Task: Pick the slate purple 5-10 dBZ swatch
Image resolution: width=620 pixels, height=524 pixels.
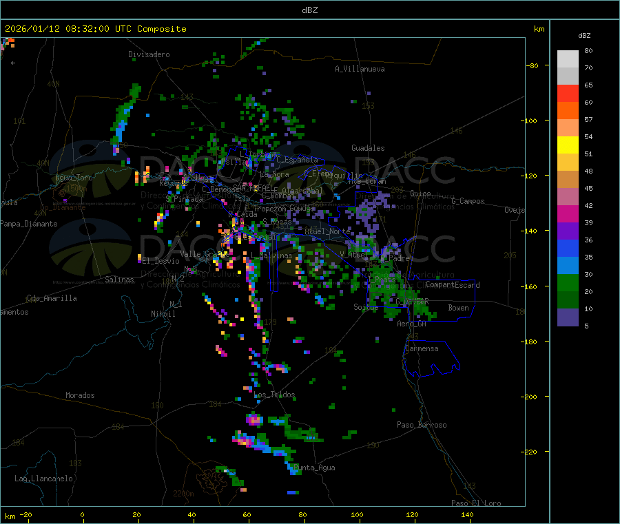Action: point(568,317)
